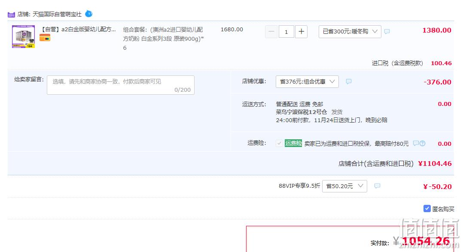Screen dimensions: 463x252
Task: Click the purple Tmall shop icon
Action: coord(11,15)
